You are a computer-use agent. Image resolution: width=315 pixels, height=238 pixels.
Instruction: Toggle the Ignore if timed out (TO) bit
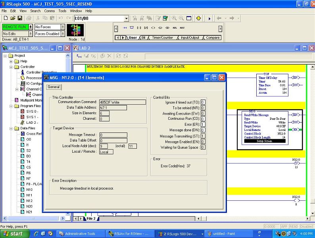[203, 102]
